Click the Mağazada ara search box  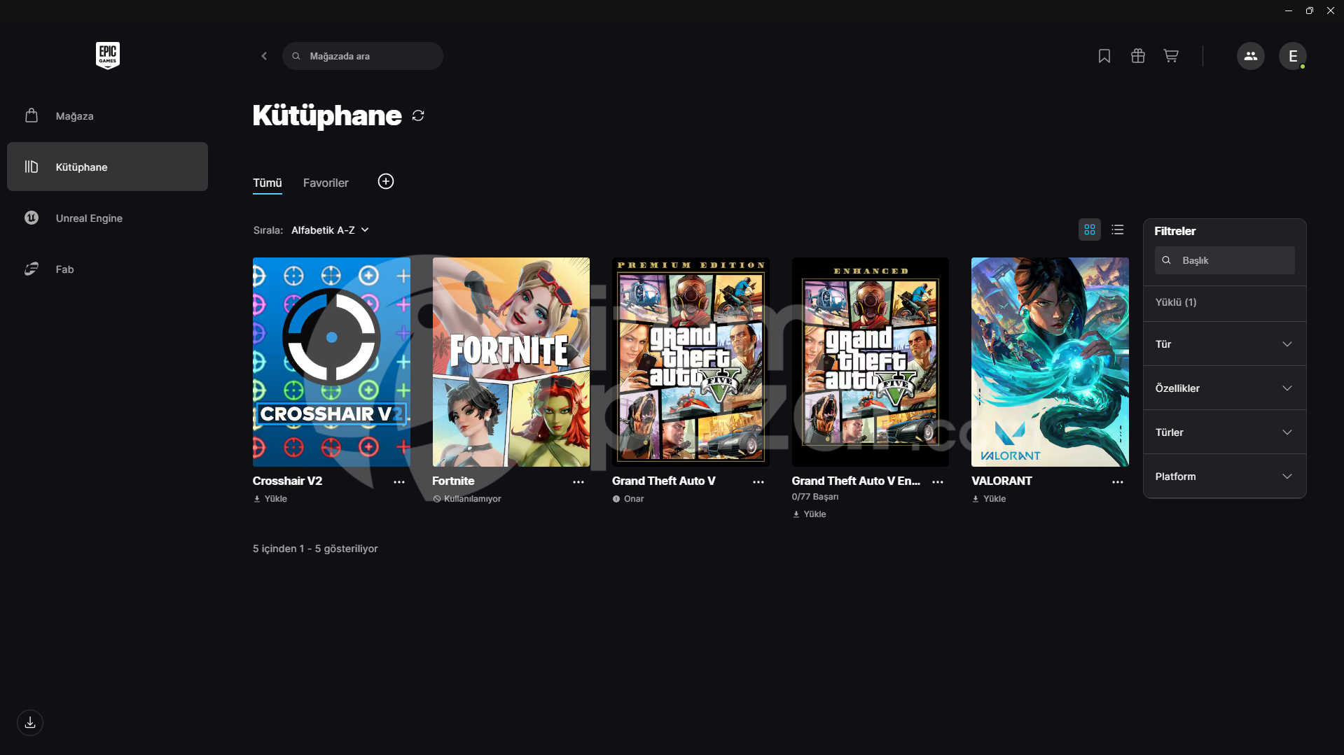(x=363, y=56)
